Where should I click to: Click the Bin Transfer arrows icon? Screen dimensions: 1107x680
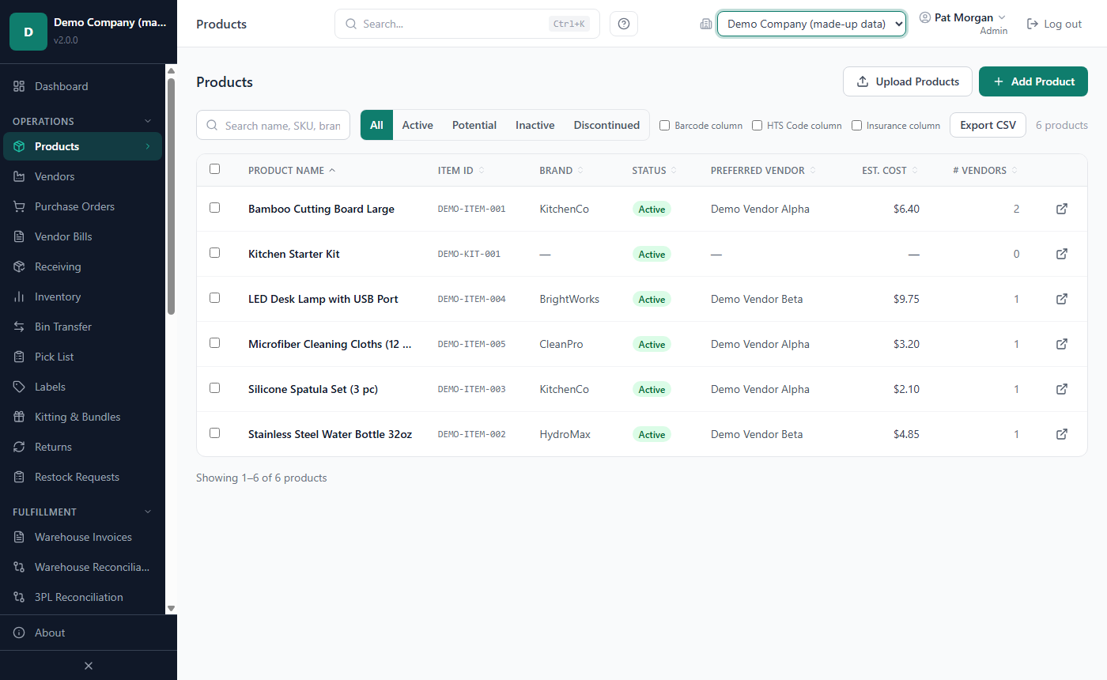coord(19,327)
